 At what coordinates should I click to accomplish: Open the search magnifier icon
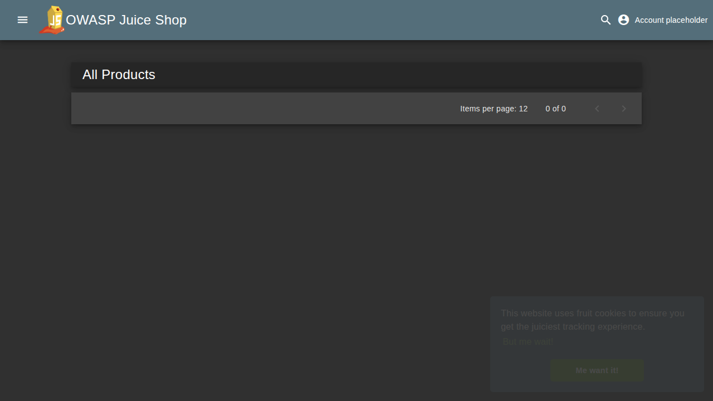click(x=605, y=20)
